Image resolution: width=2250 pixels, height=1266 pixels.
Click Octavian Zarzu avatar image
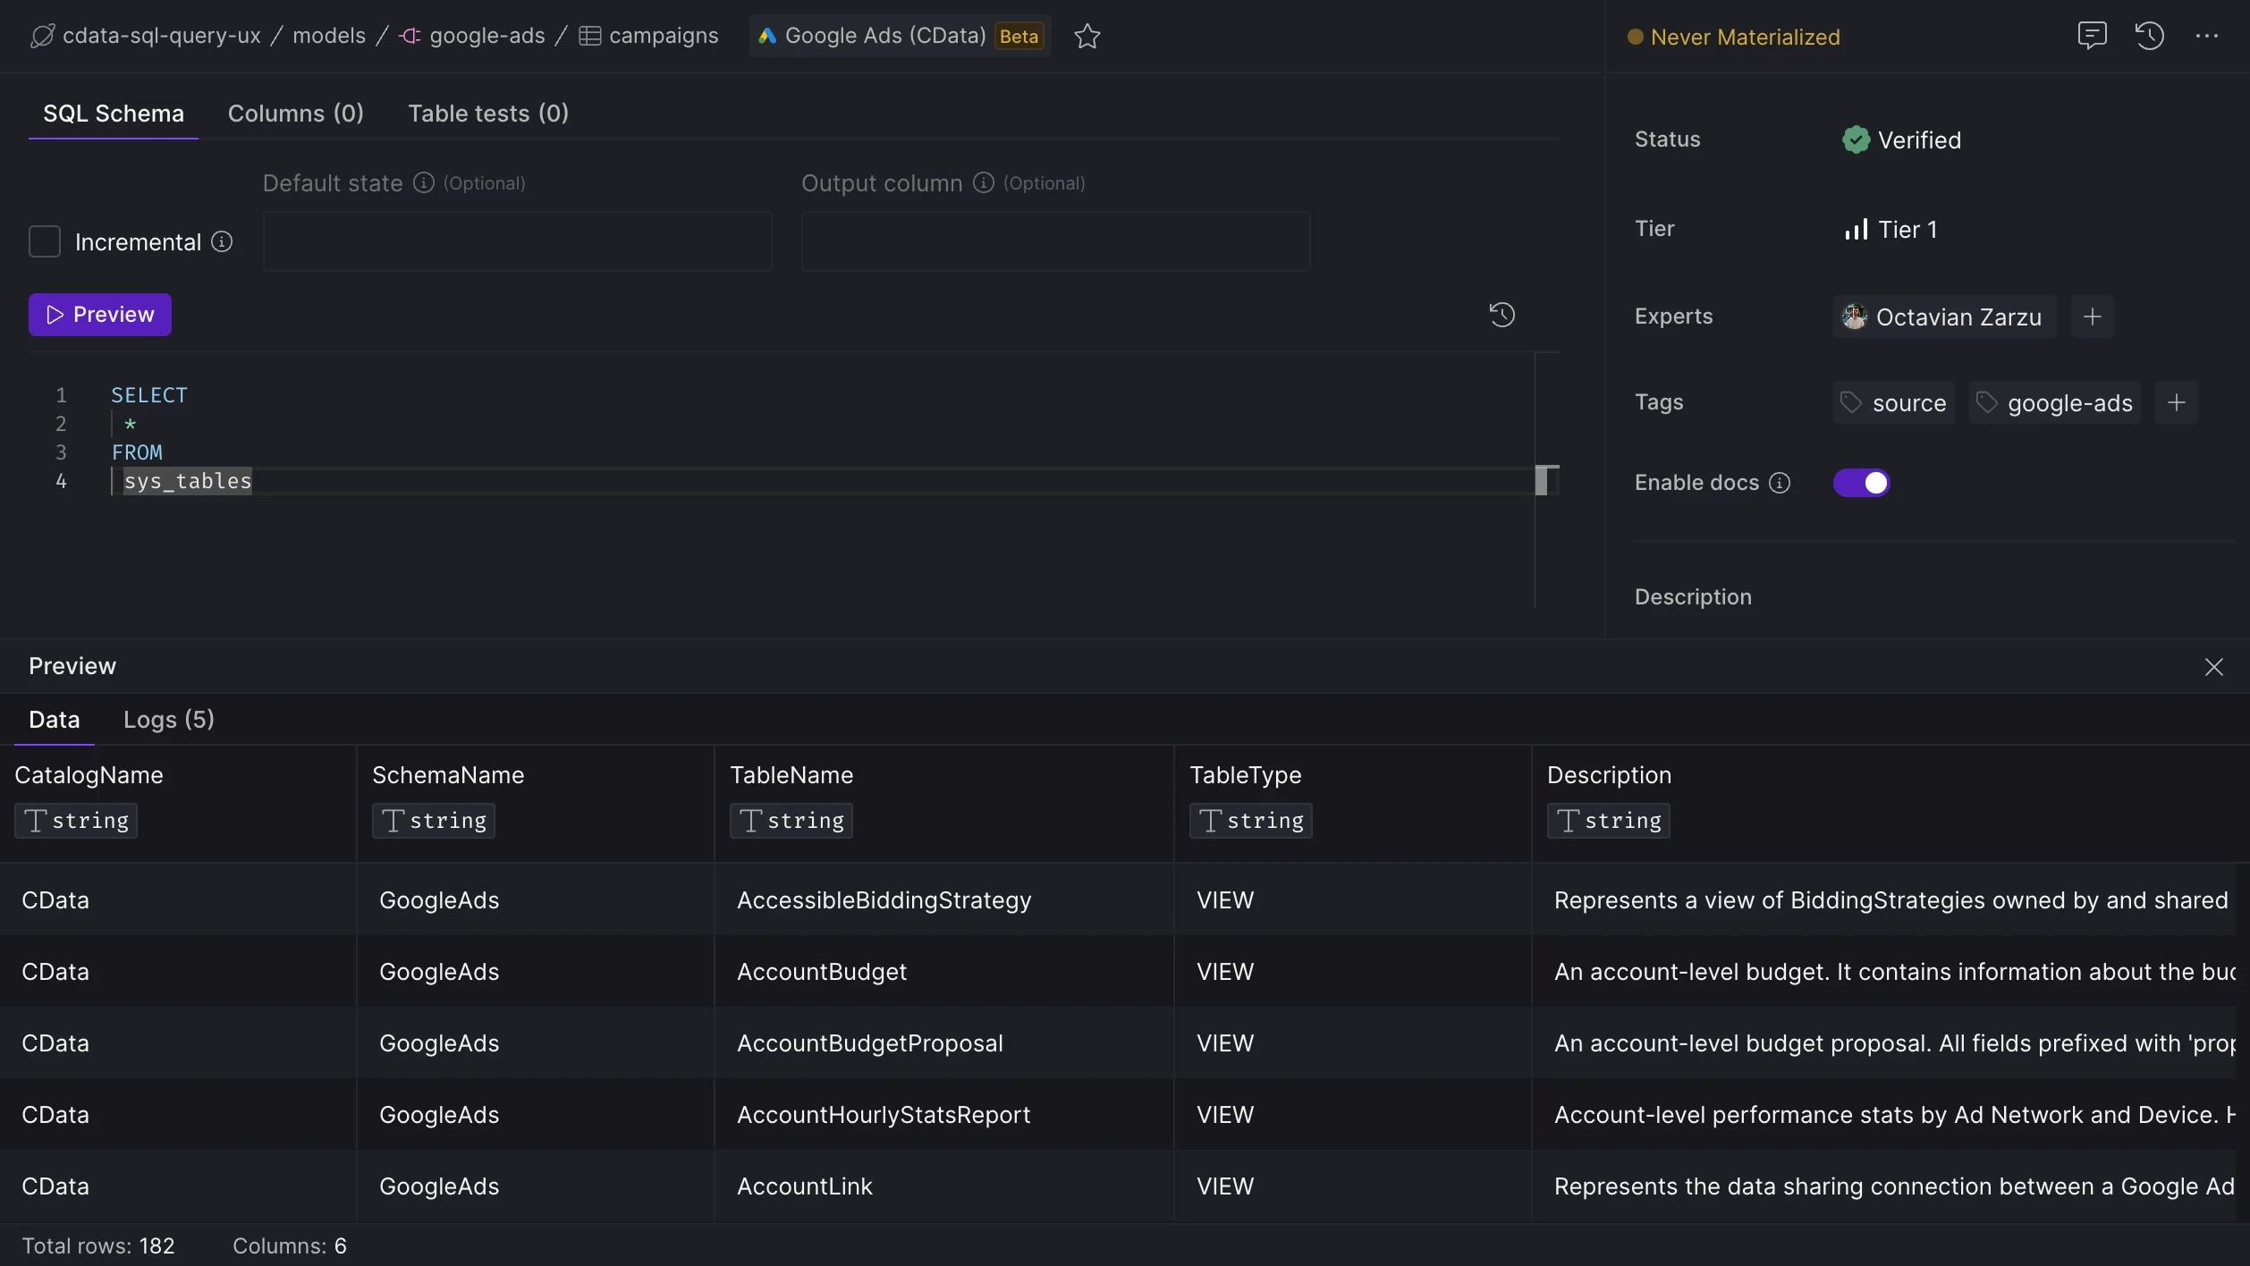tap(1854, 316)
